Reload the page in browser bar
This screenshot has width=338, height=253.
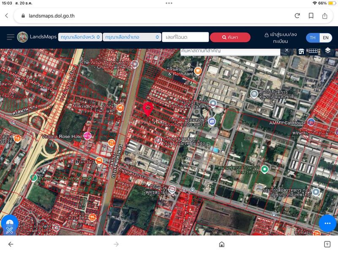point(297,16)
